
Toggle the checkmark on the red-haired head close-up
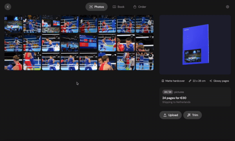point(150,37)
